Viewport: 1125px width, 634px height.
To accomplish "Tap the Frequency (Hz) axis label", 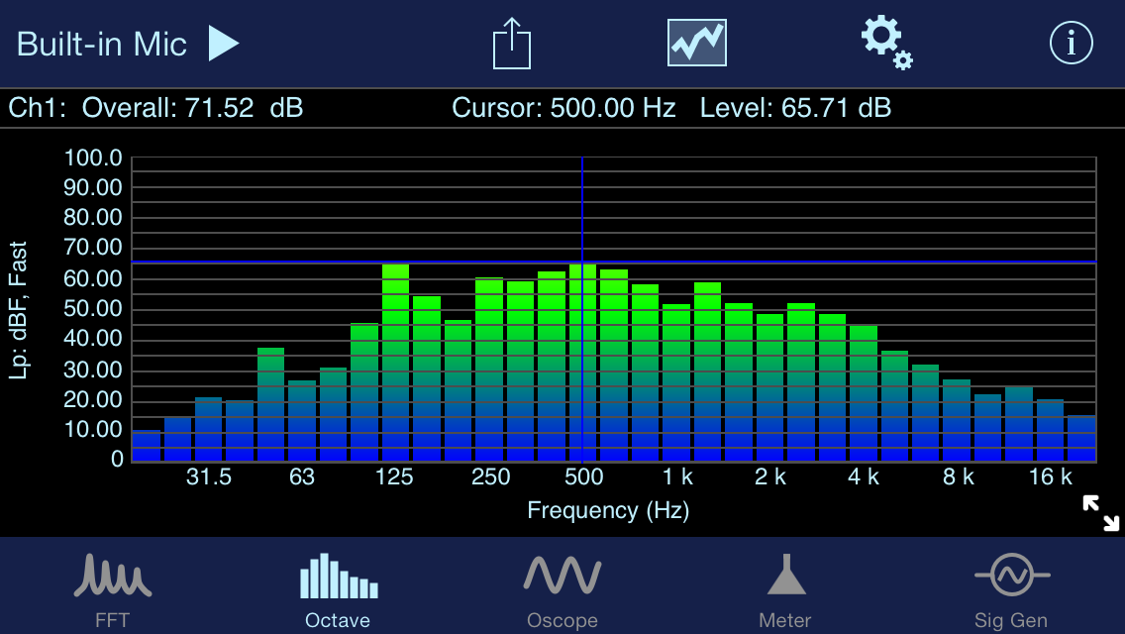I will click(x=608, y=510).
